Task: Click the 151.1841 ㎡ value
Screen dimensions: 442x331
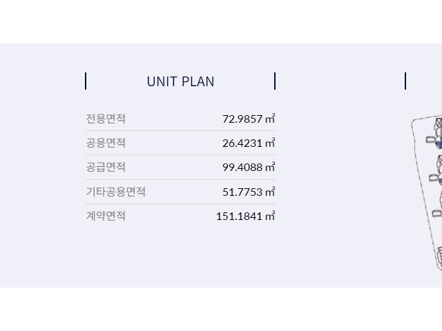Action: 246,216
